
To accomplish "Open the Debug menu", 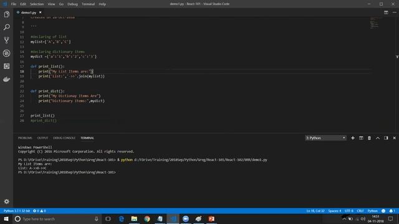I will click(x=72, y=4).
